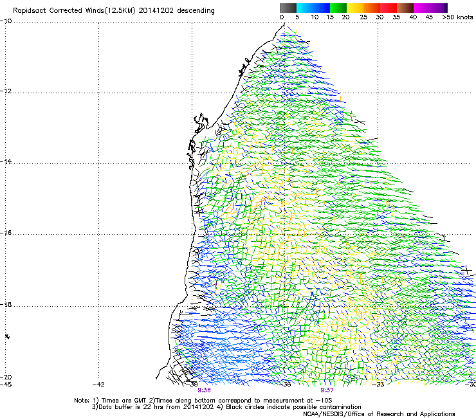This screenshot has height=418, width=476.
Task: Click the cyan 5-10 knots color swatch
Action: pyautogui.click(x=305, y=8)
